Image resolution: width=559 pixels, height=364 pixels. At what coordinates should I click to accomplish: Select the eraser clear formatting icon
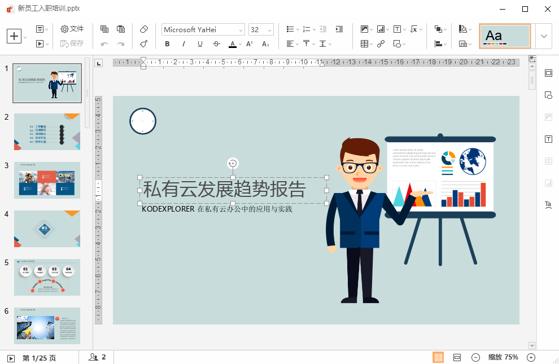pyautogui.click(x=143, y=29)
